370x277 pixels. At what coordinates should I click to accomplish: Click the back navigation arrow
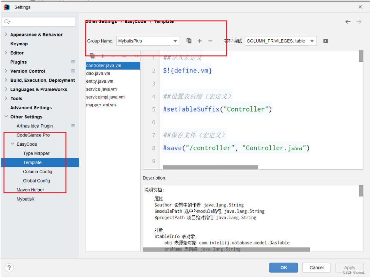(x=348, y=21)
